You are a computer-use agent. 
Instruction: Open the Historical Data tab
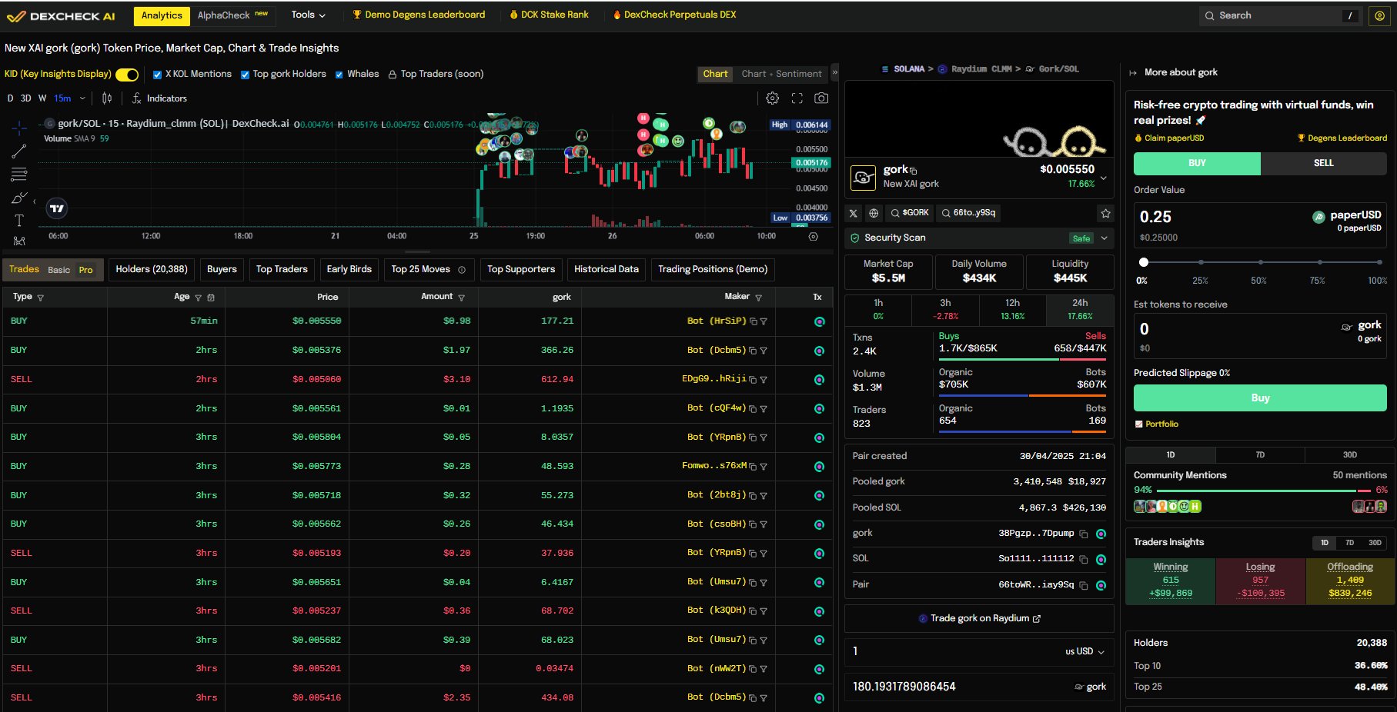coord(606,269)
